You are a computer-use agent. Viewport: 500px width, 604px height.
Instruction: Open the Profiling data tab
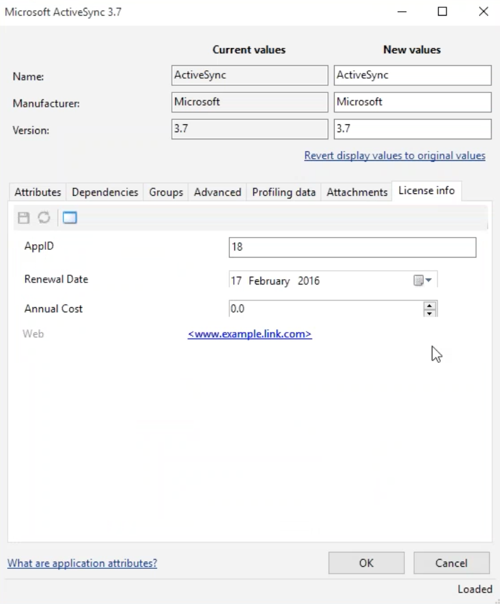click(x=284, y=192)
